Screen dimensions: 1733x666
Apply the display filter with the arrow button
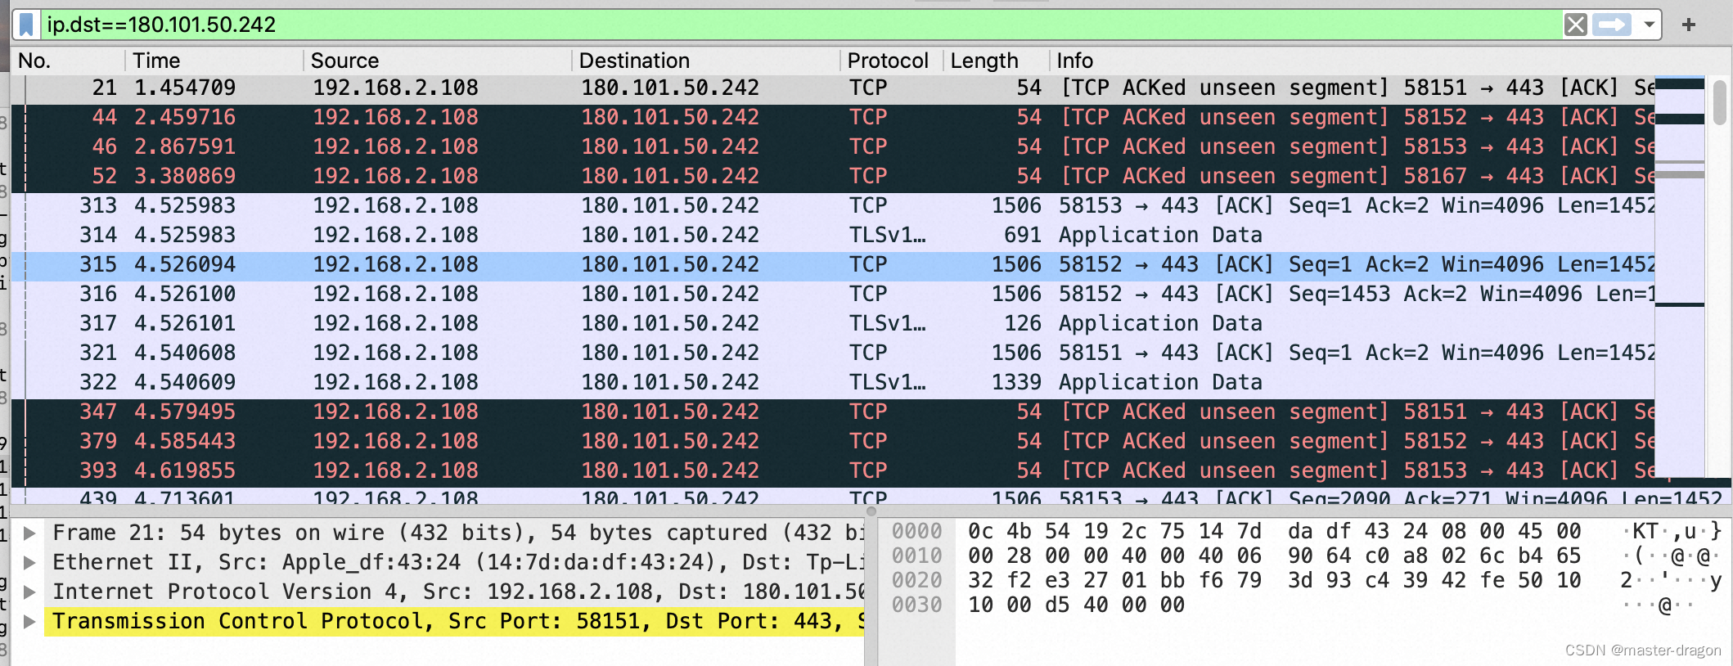pyautogui.click(x=1613, y=25)
